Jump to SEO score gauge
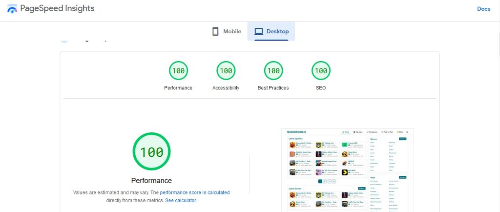 pyautogui.click(x=321, y=70)
